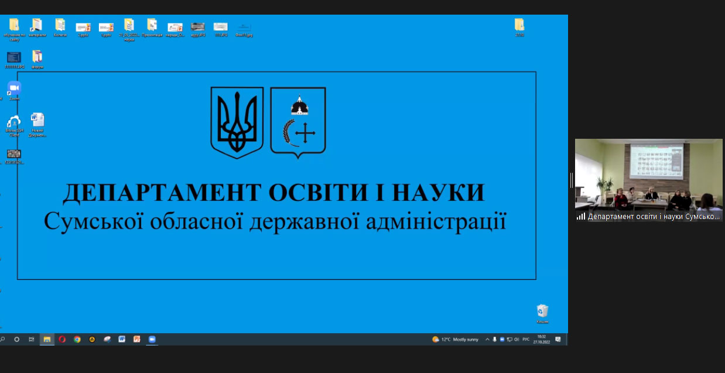Open PowerPoint from the taskbar
Image resolution: width=725 pixels, height=373 pixels.
click(137, 339)
